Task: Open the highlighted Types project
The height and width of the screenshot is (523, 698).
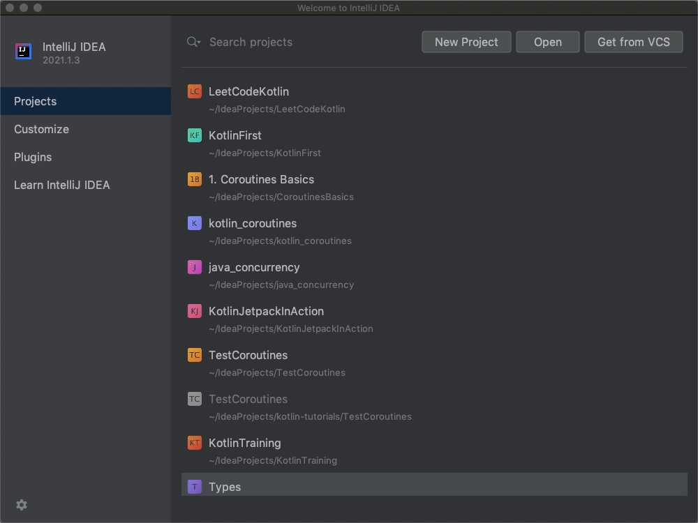Action: (225, 487)
